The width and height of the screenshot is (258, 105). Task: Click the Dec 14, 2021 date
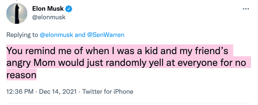coord(58,91)
